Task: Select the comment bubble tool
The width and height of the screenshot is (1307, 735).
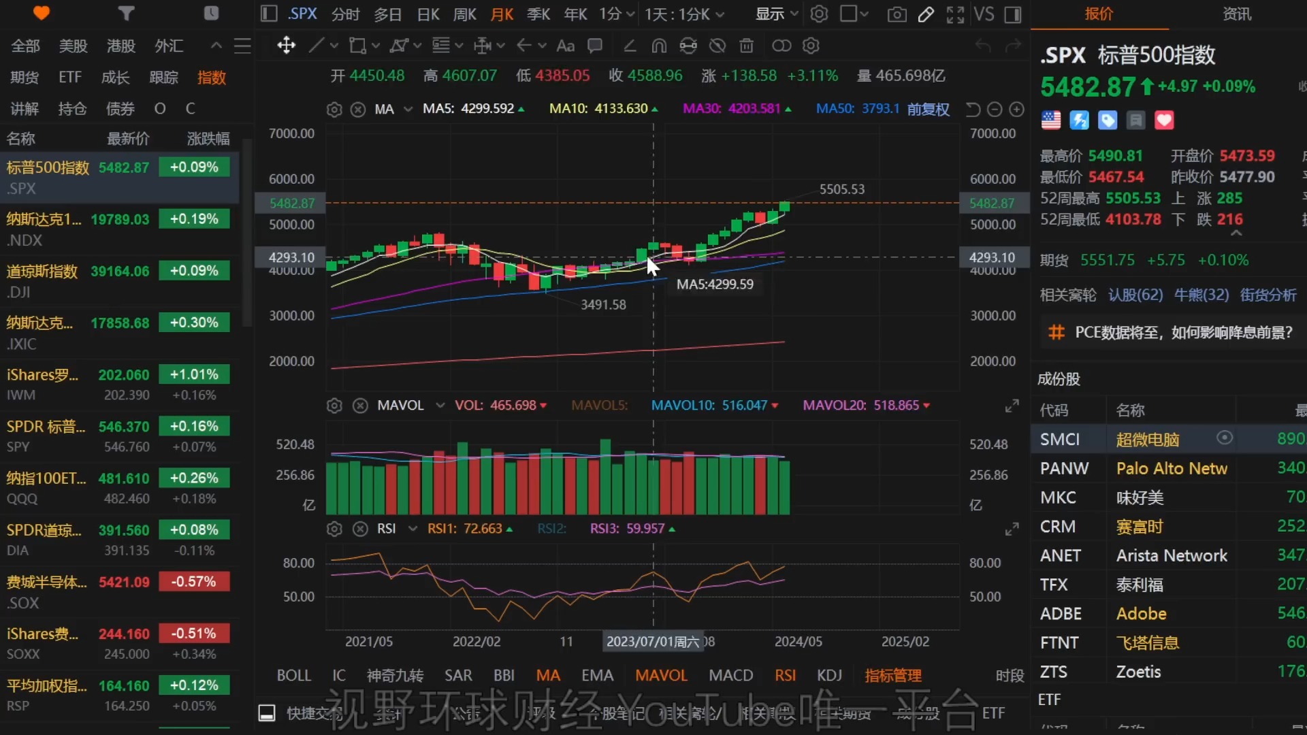Action: (x=595, y=46)
